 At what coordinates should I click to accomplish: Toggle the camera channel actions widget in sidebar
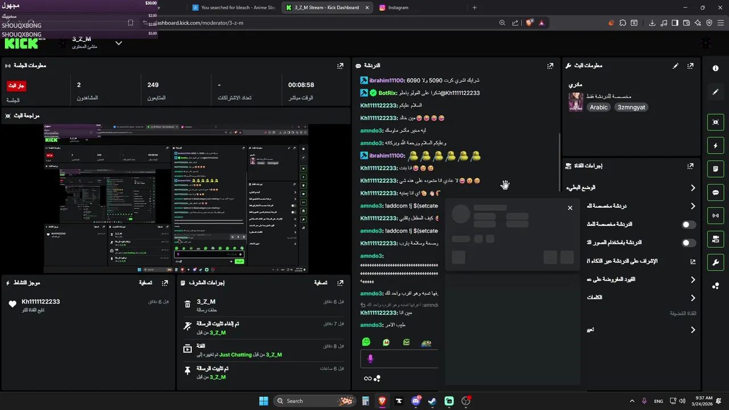tap(715, 239)
